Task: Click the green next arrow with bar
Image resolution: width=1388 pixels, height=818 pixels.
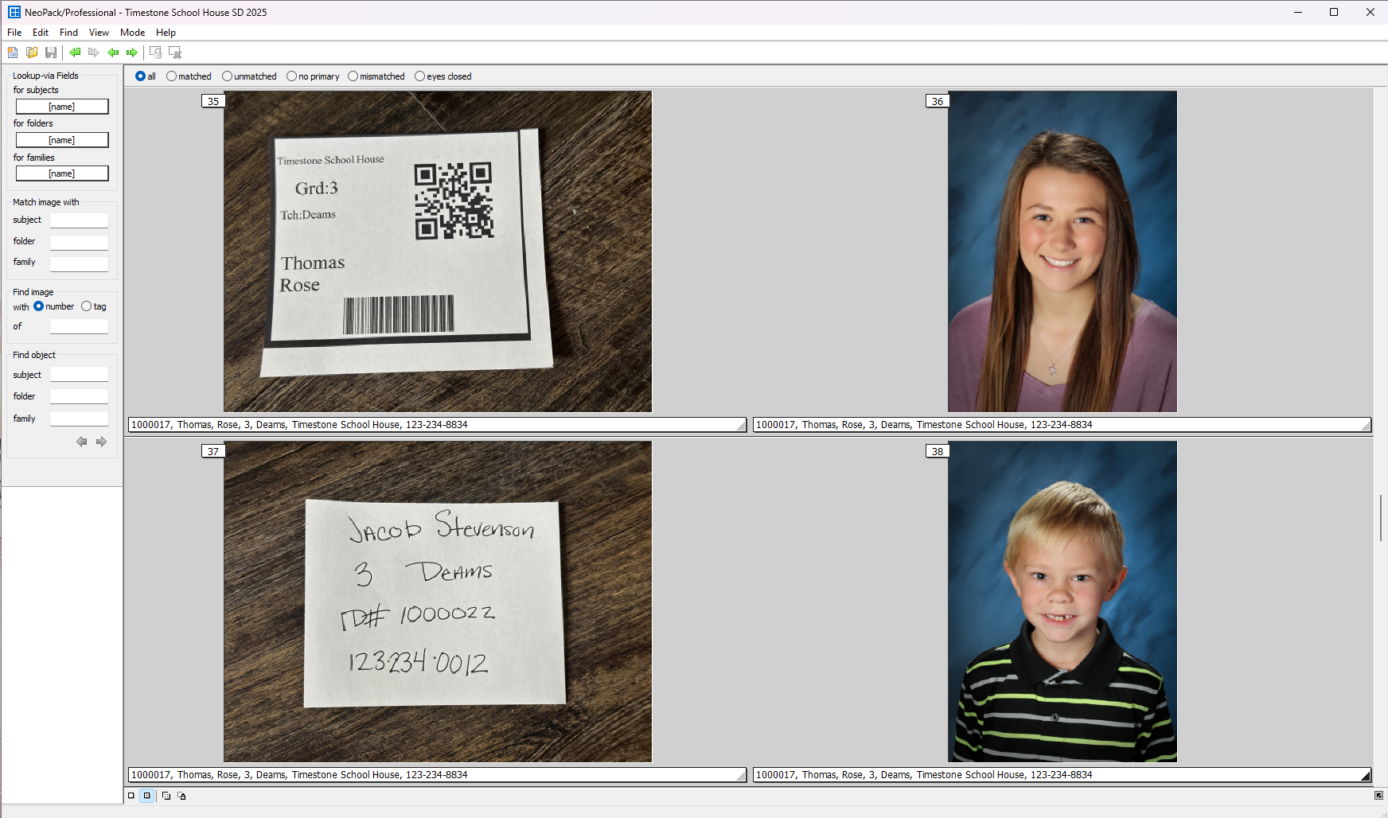Action: 132,53
